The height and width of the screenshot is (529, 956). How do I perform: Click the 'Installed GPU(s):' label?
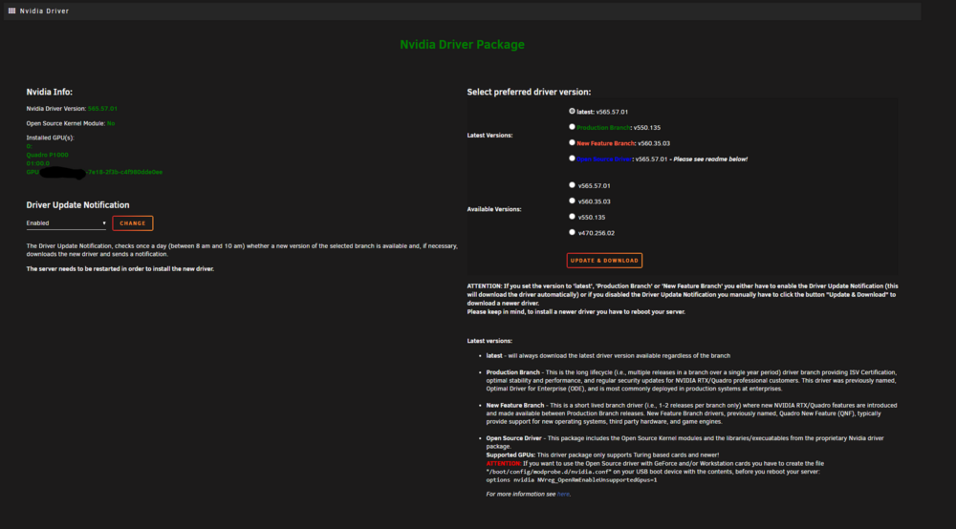50,138
